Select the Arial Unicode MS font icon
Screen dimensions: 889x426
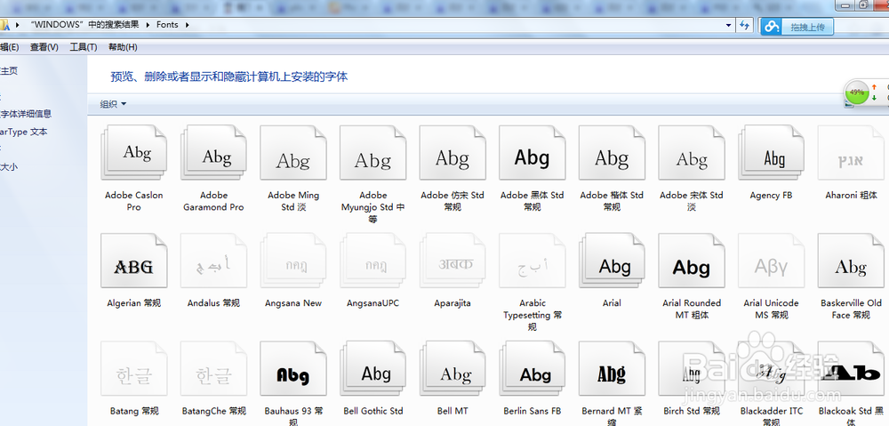tap(771, 261)
